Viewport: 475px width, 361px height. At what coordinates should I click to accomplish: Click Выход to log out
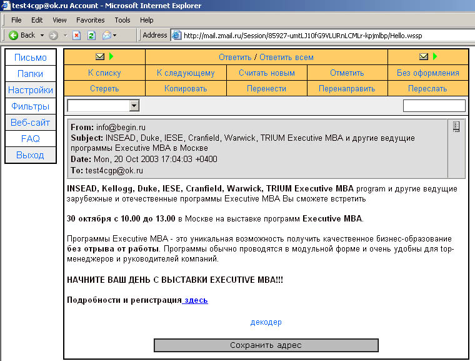(x=31, y=155)
